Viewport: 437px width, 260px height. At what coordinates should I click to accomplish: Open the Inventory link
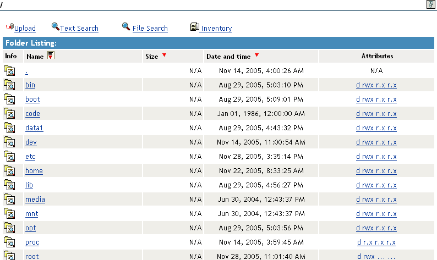pyautogui.click(x=216, y=29)
